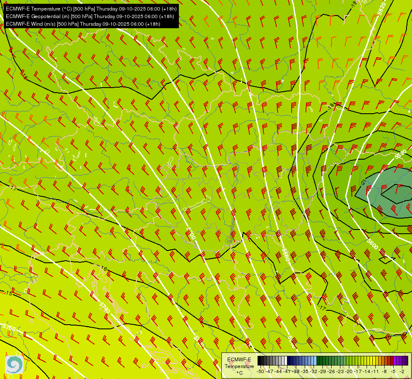This screenshot has width=412, height=379.
Task: Click the -20 colorbar tick label
Action: click(x=349, y=371)
